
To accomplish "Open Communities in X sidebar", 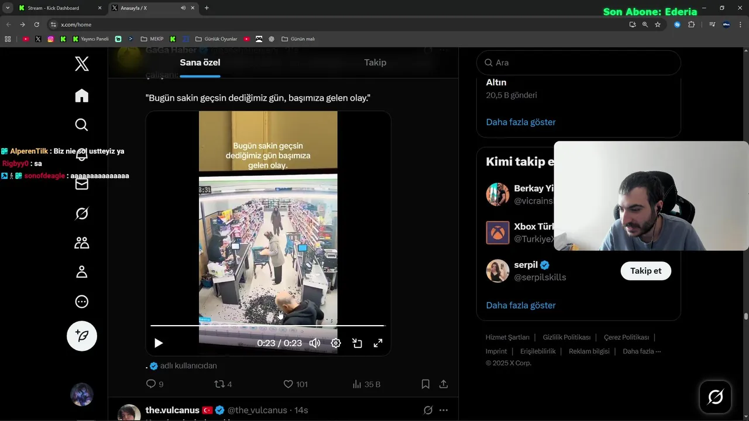I will pos(82,243).
